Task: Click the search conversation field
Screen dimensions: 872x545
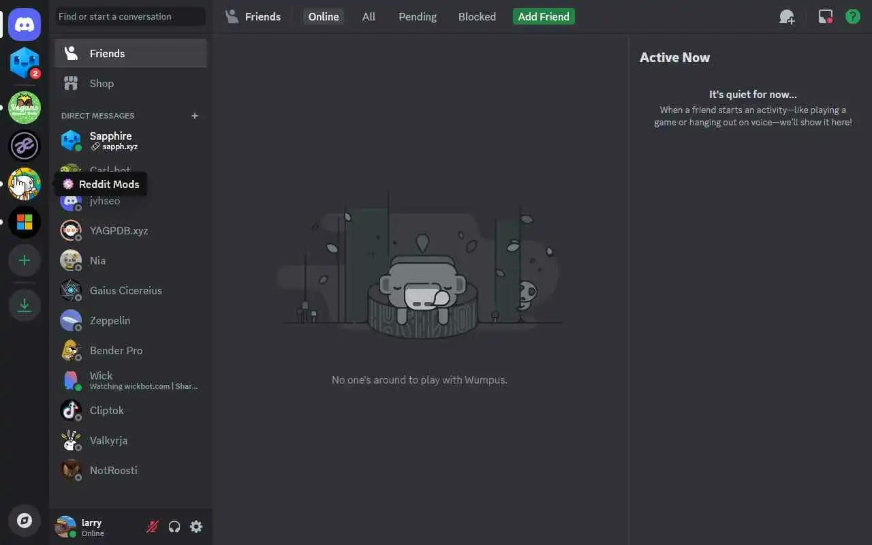Action: click(x=131, y=16)
